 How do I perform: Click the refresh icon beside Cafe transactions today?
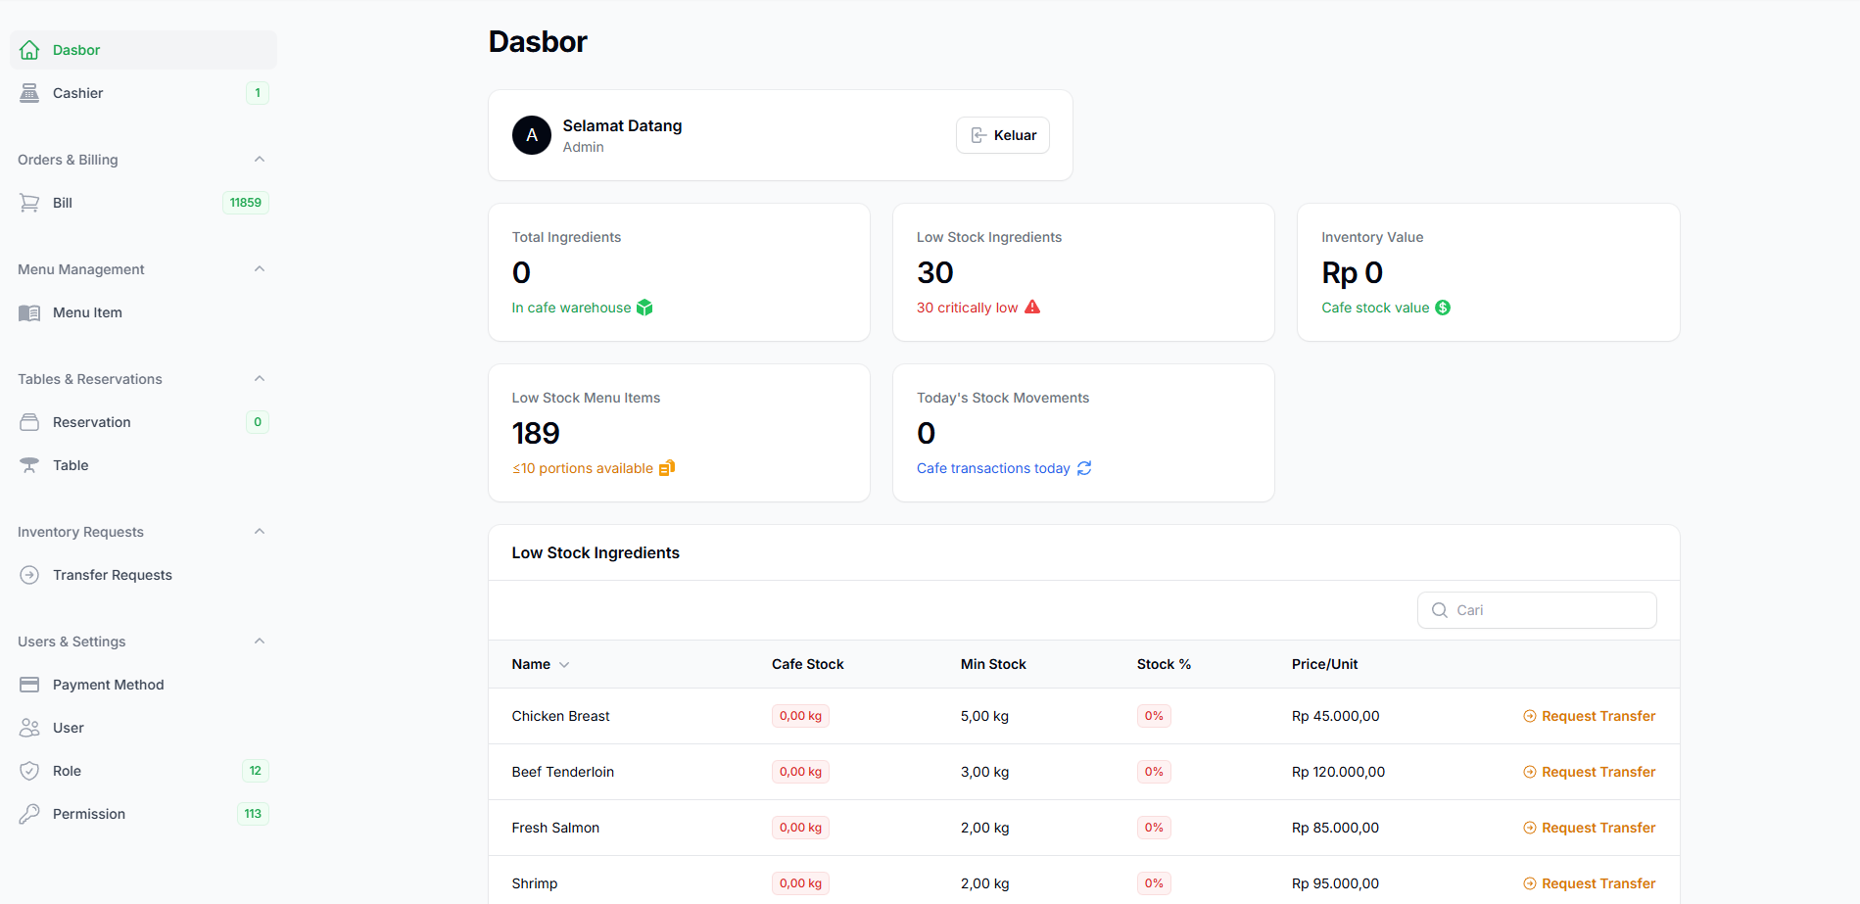point(1084,468)
